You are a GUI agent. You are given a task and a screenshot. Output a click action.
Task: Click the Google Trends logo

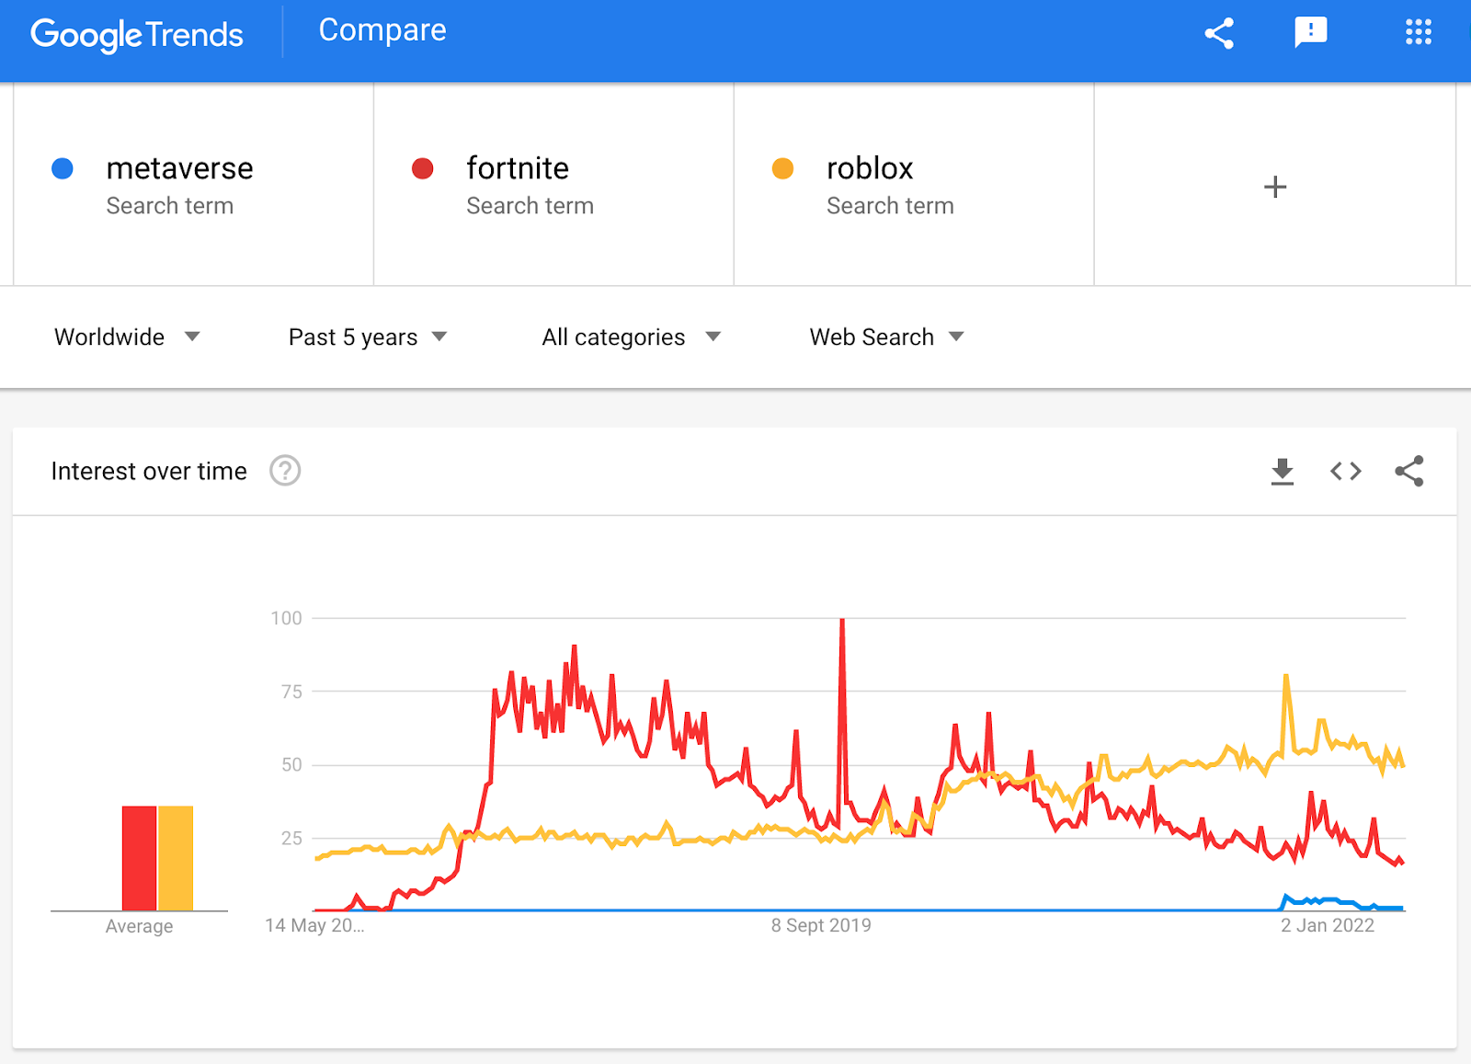[137, 35]
